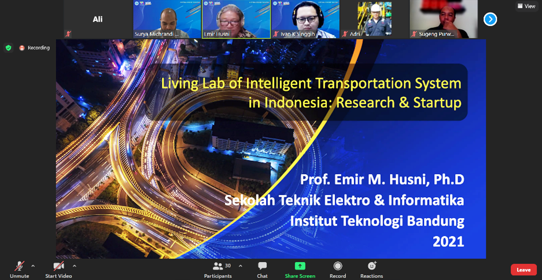Click the year 2021 on slide
The width and height of the screenshot is (542, 280).
(448, 242)
